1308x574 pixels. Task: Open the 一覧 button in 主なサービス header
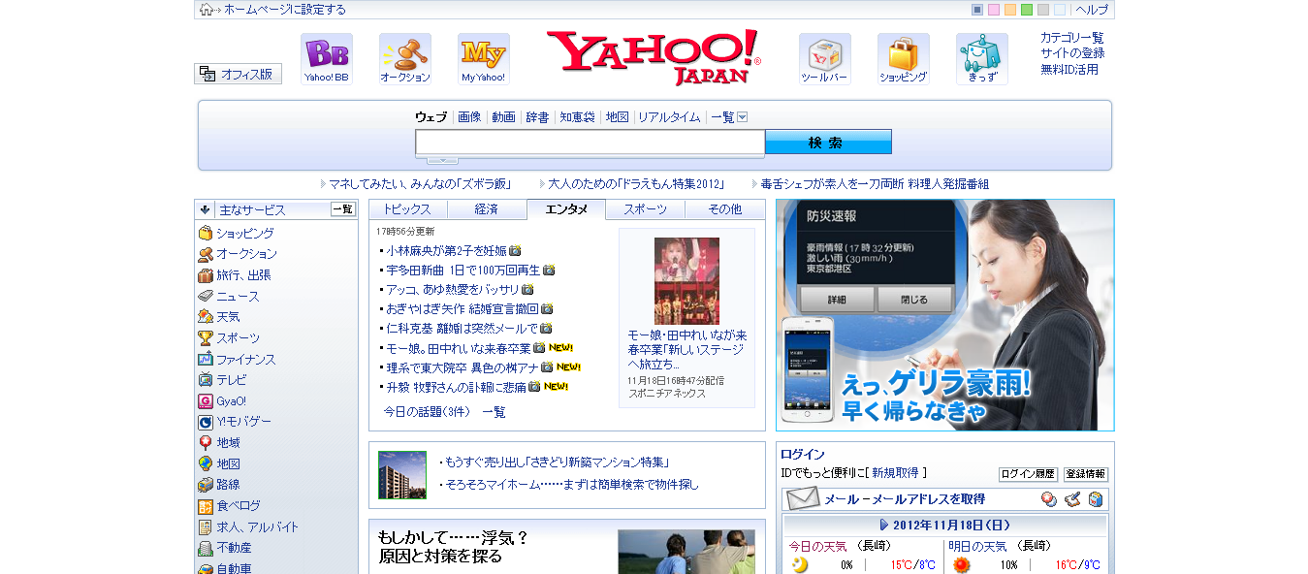pos(343,209)
